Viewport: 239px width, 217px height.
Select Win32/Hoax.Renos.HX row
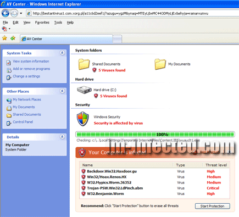point(154,177)
